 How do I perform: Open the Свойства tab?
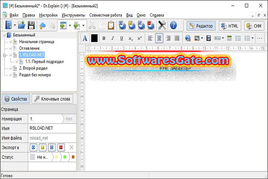click(x=16, y=99)
